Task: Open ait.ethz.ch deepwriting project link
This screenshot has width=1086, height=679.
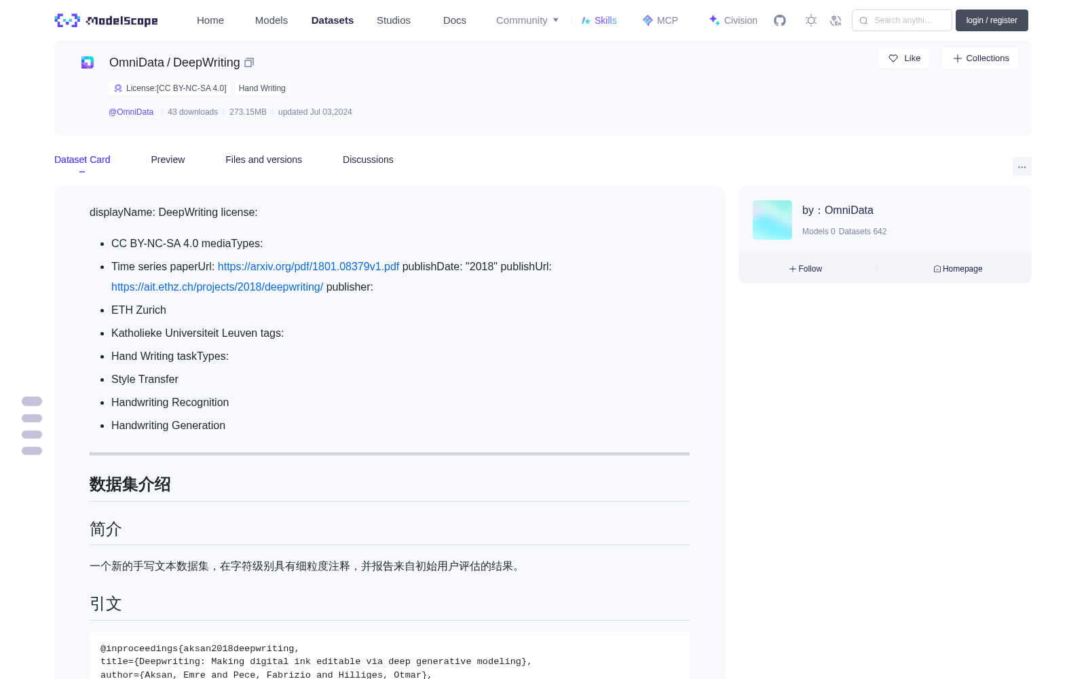Action: 217,287
